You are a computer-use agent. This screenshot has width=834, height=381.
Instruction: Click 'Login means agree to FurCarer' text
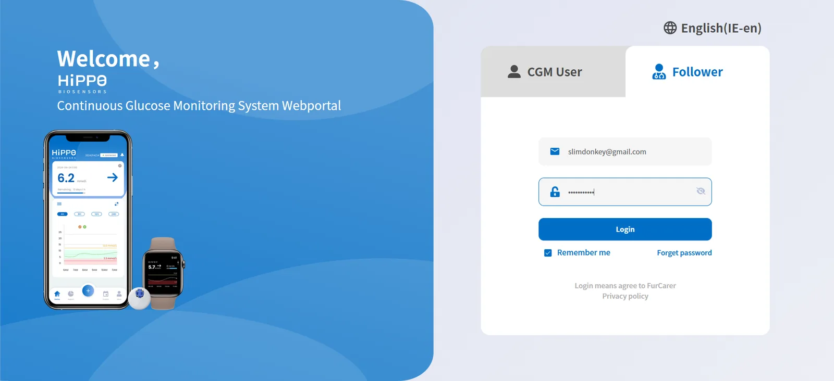pos(625,286)
